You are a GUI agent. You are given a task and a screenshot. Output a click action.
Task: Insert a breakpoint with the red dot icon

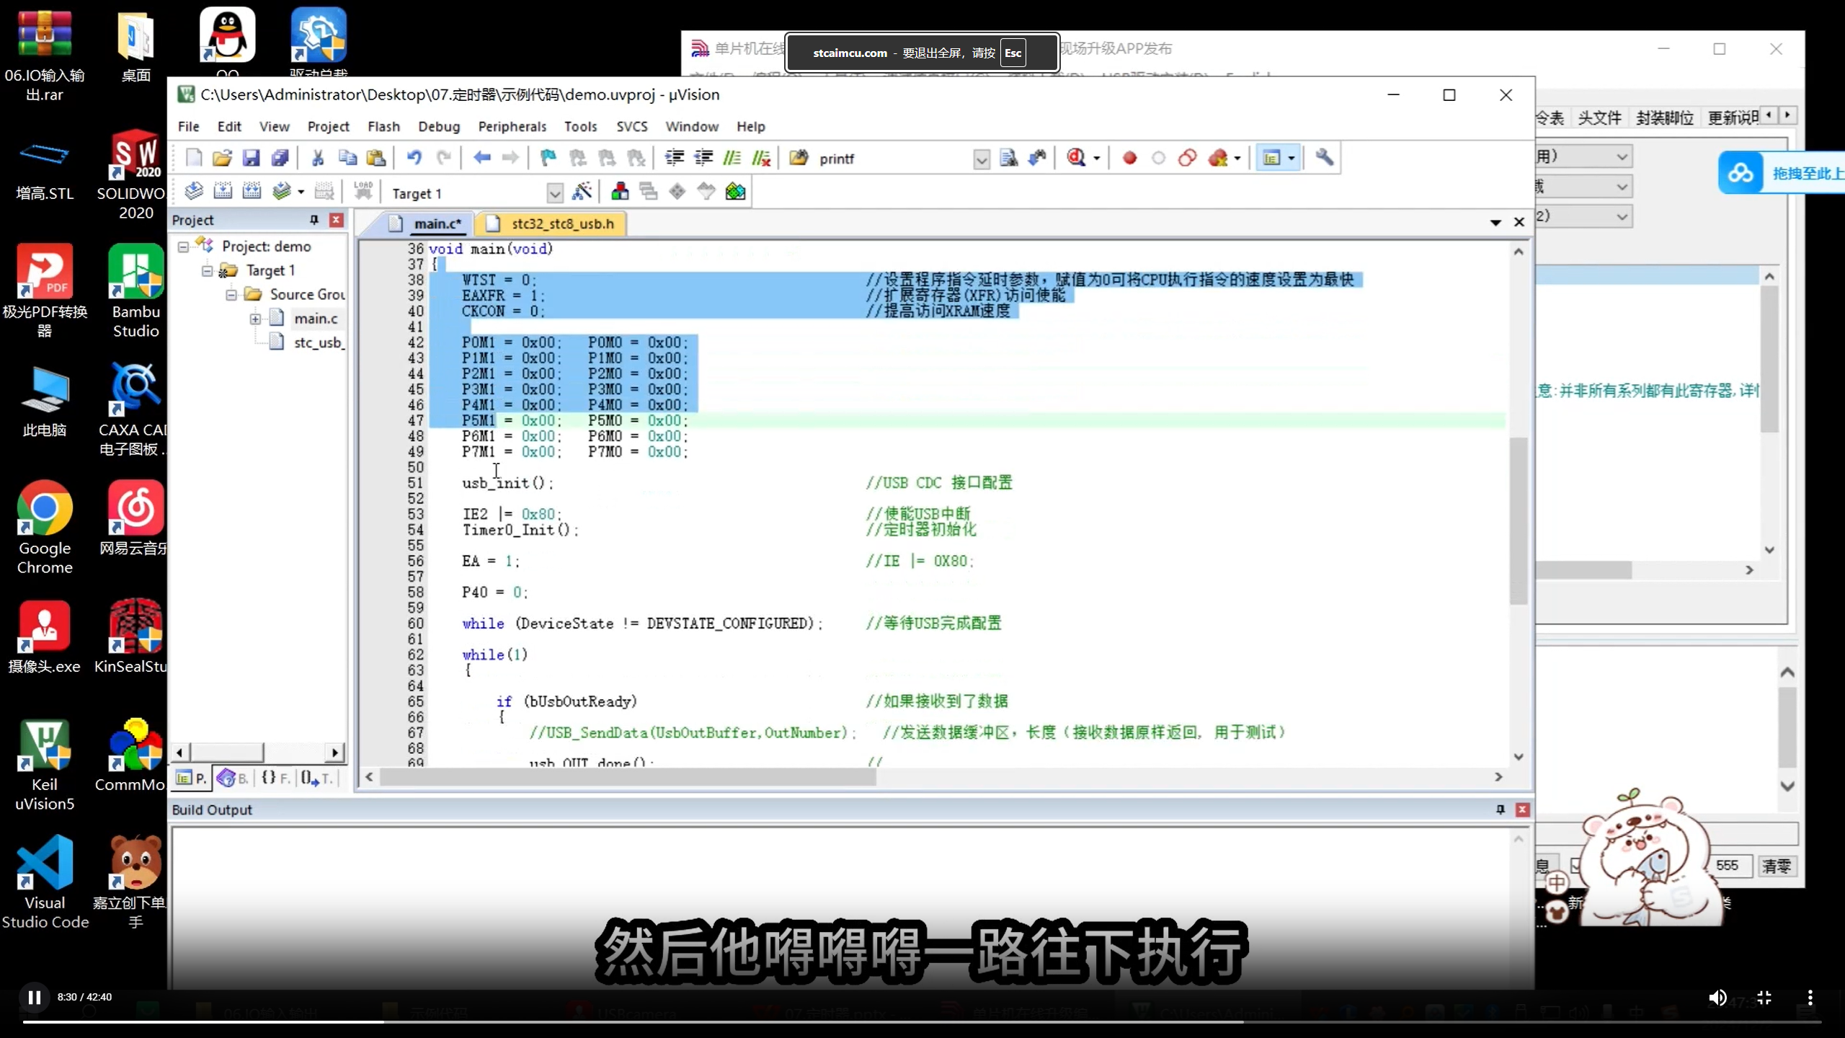coord(1129,158)
